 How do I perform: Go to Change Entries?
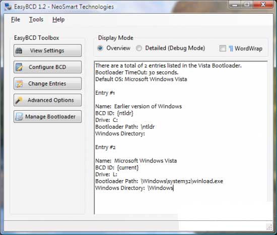pos(47,84)
